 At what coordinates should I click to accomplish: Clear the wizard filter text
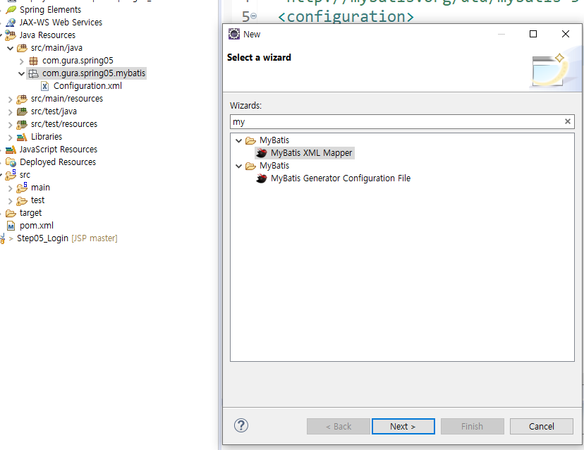[568, 121]
